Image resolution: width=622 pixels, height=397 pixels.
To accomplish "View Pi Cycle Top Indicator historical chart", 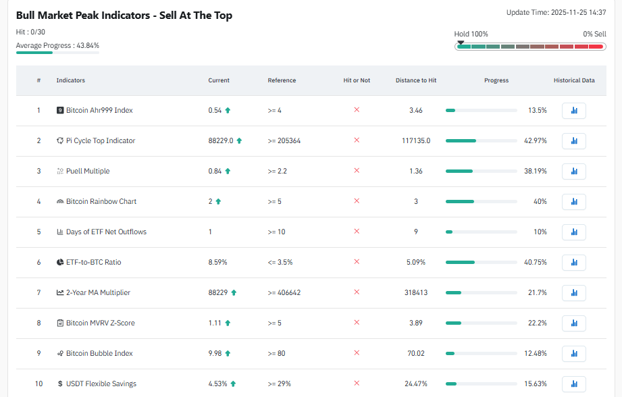I will 573,140.
